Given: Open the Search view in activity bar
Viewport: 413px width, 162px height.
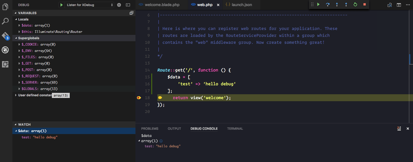Looking at the screenshot, I should pos(5,21).
